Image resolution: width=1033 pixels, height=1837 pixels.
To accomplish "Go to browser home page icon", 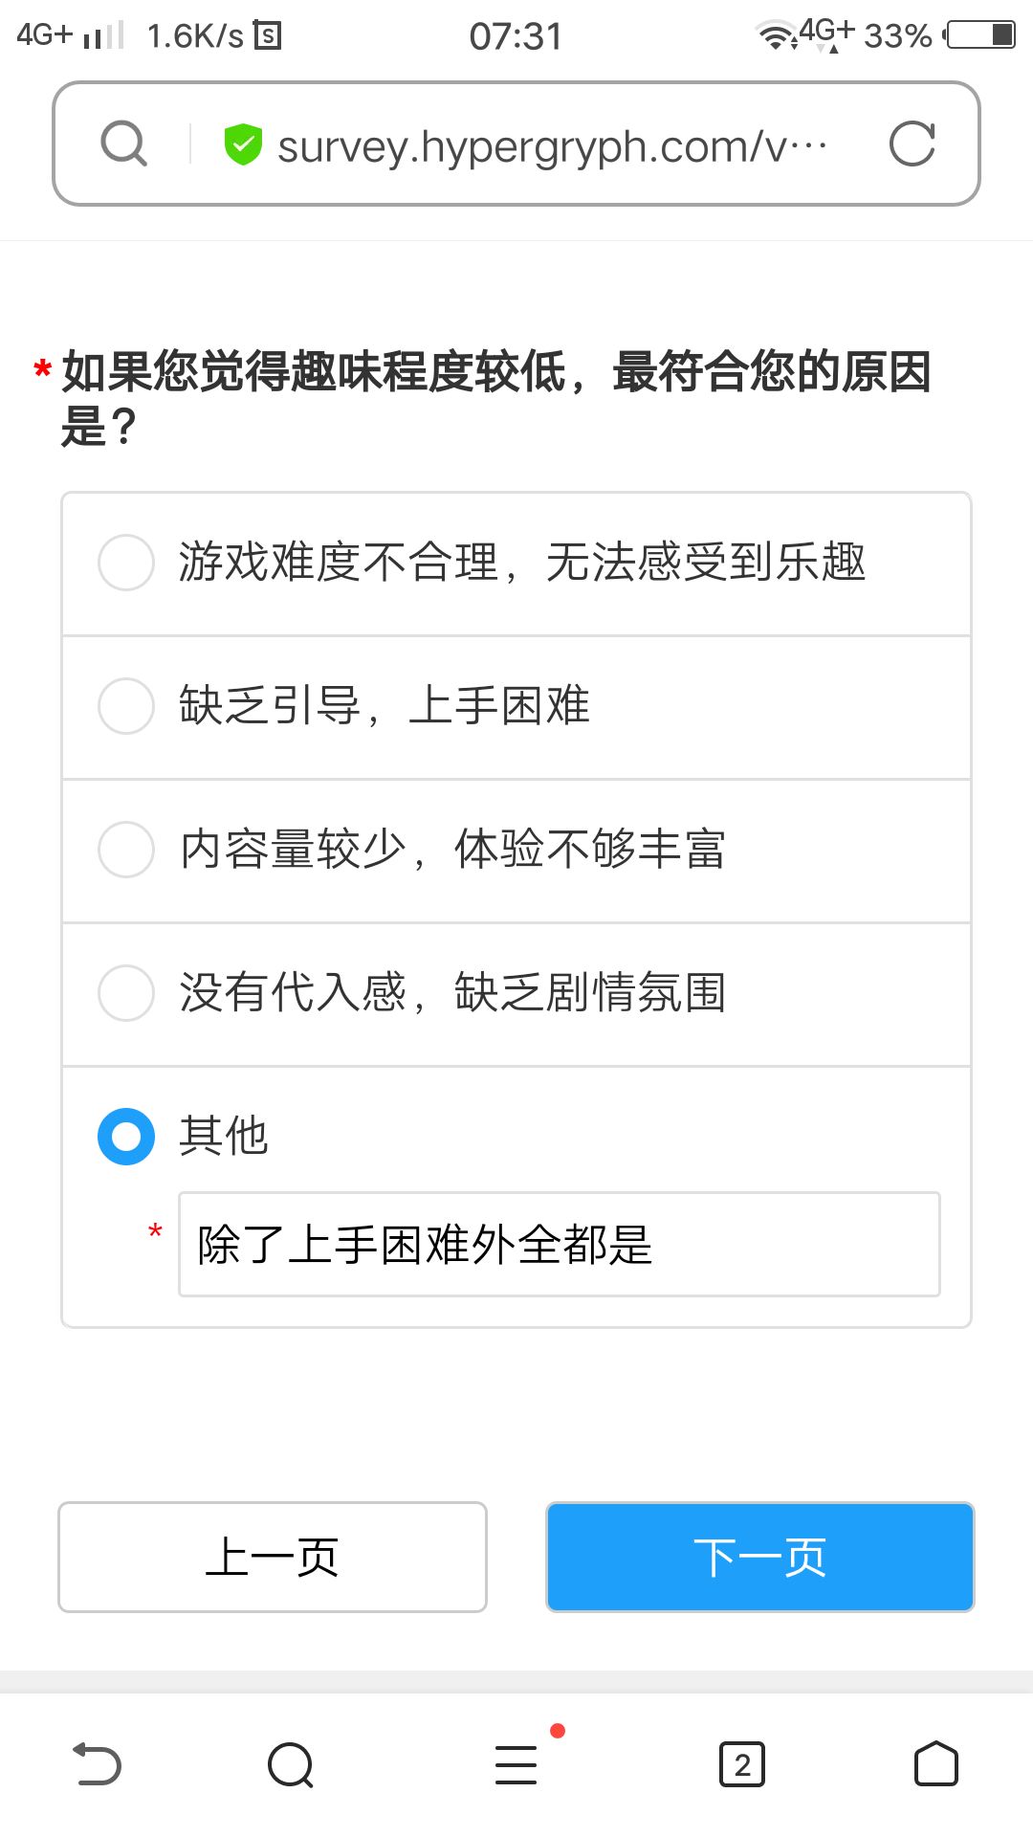I will (936, 1764).
